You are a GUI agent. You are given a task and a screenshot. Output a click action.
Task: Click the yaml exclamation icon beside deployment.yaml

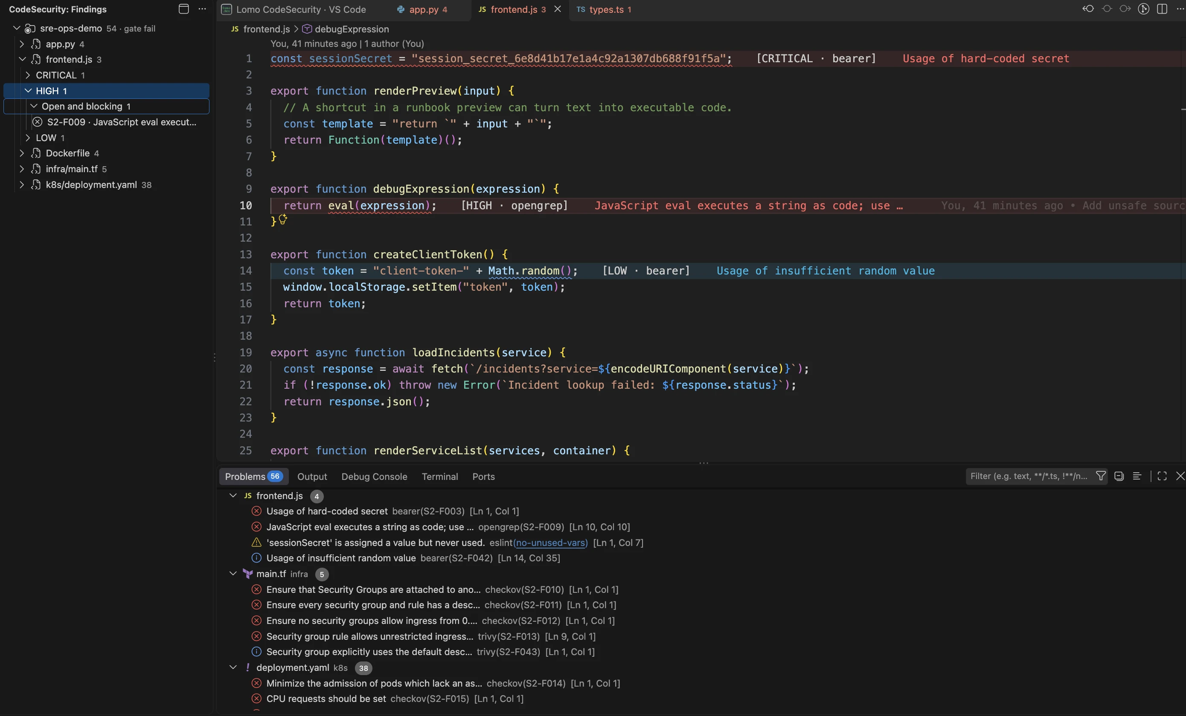pos(248,667)
